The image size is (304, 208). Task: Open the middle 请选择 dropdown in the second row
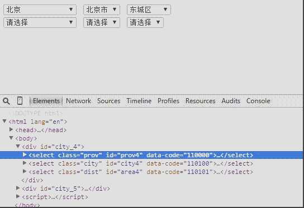point(102,22)
